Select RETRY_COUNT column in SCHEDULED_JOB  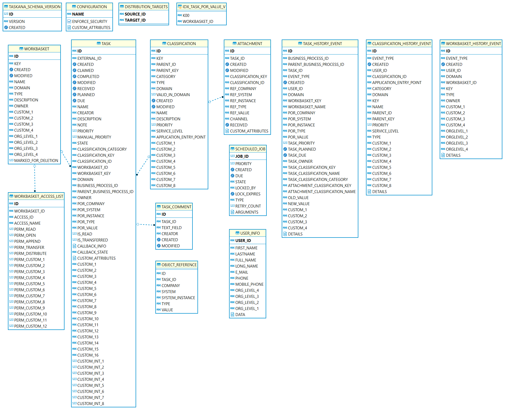point(248,206)
